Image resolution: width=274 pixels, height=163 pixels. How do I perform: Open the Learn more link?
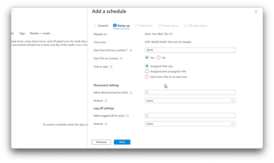click(82, 45)
